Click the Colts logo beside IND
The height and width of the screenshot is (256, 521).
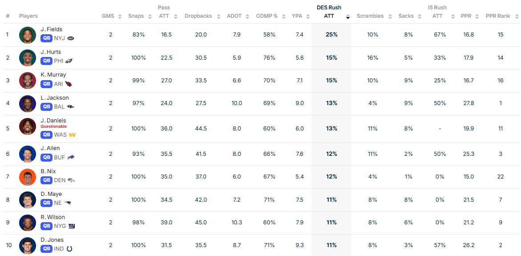pyautogui.click(x=69, y=249)
